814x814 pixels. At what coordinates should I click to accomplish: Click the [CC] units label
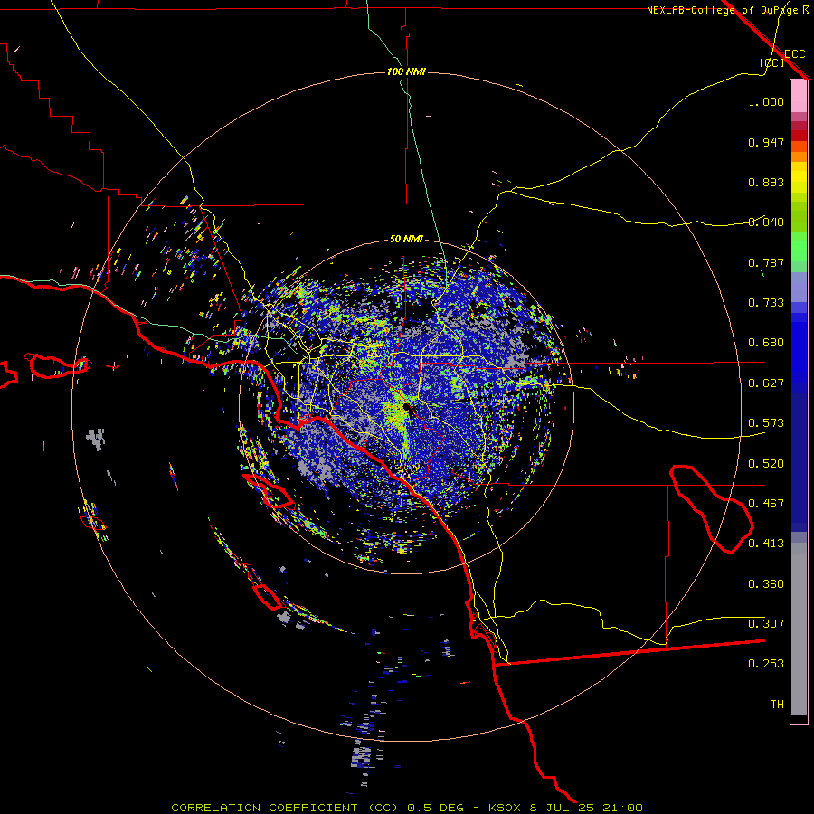(x=772, y=62)
